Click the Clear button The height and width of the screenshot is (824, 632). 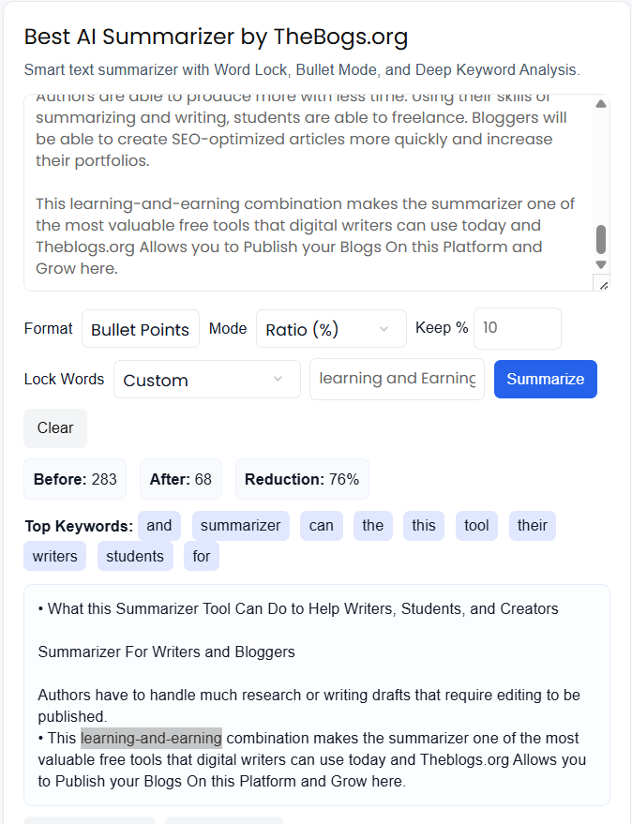[x=55, y=428]
